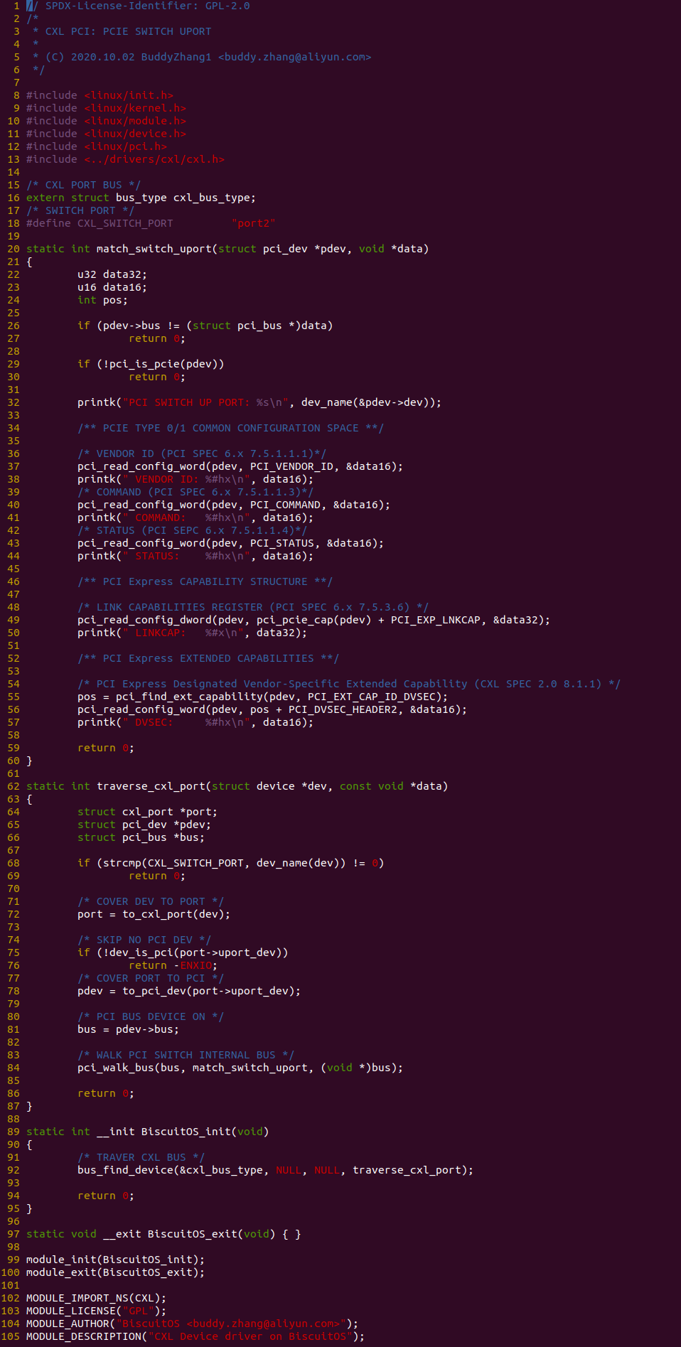Image resolution: width=681 pixels, height=1347 pixels.
Task: Click the <../drivers/cxl/cxl.h> include path
Action: coord(154,159)
